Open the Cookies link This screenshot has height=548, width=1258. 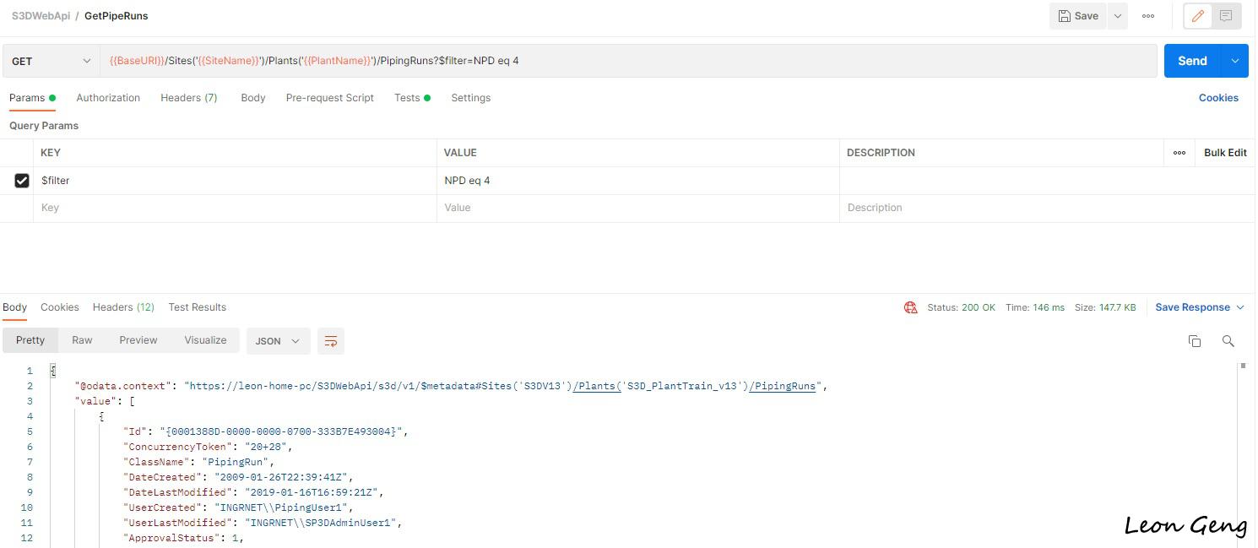click(x=1218, y=98)
